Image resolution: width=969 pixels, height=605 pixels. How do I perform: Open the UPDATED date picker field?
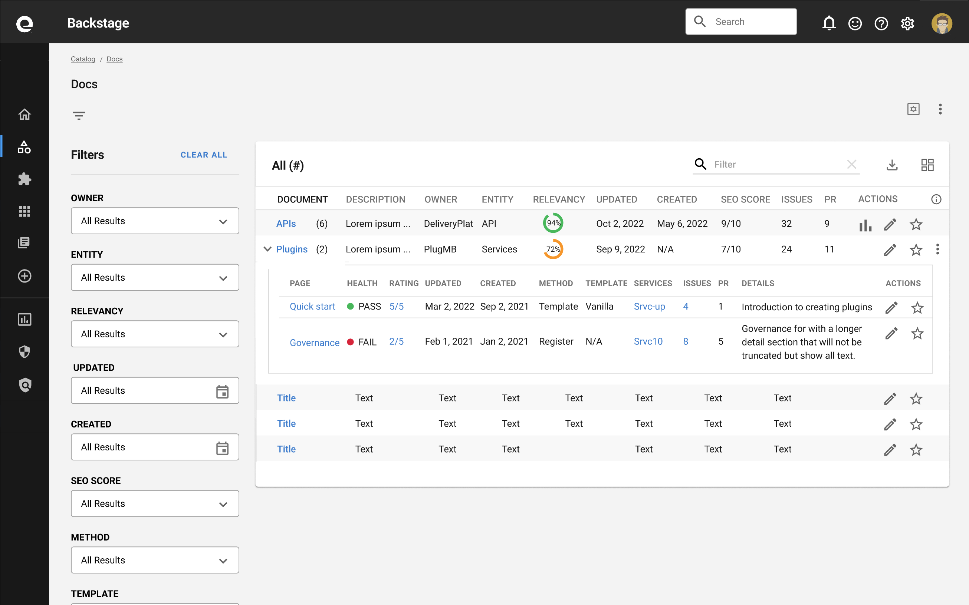(155, 390)
